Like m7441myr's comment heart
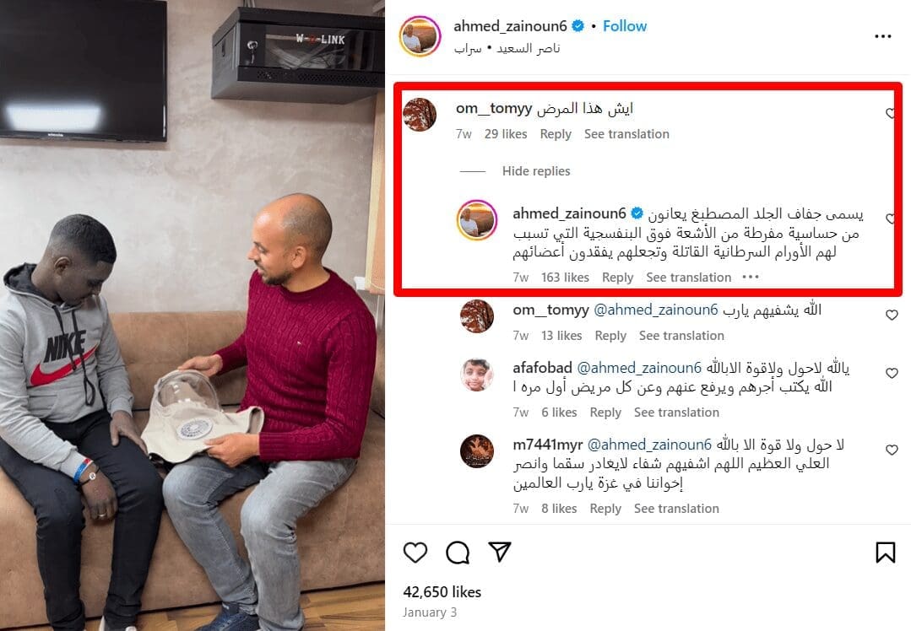 point(892,450)
